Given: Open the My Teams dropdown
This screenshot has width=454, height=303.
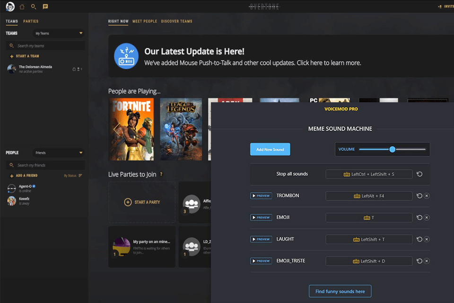Looking at the screenshot, I should pos(58,33).
